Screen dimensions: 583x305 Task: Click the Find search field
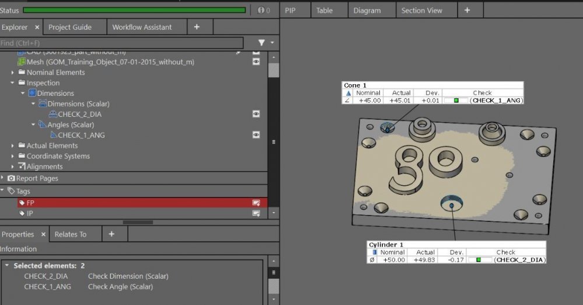click(x=121, y=43)
